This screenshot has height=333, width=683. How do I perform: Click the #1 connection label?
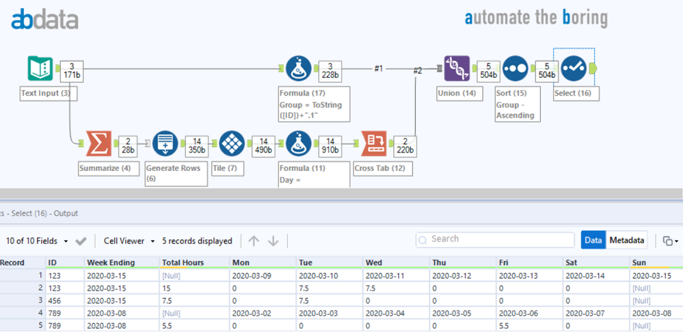click(x=379, y=68)
